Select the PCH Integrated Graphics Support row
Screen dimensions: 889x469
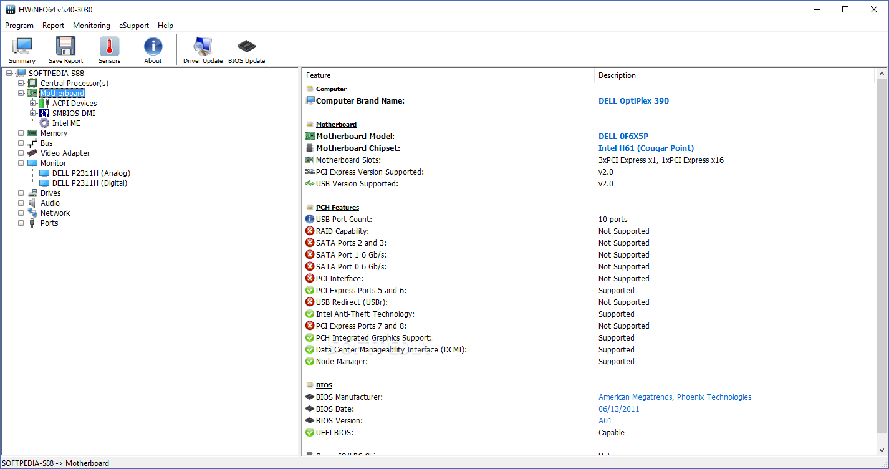tap(590, 338)
